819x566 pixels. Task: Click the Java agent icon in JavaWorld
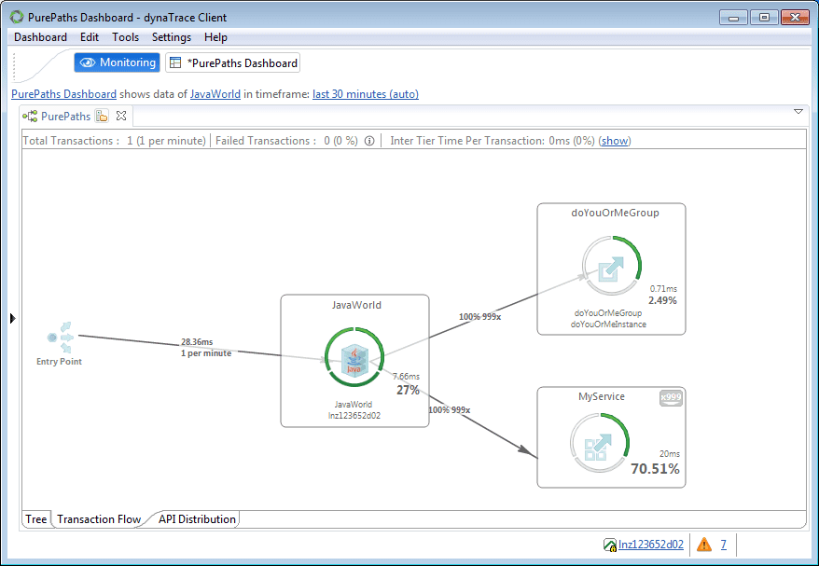354,360
